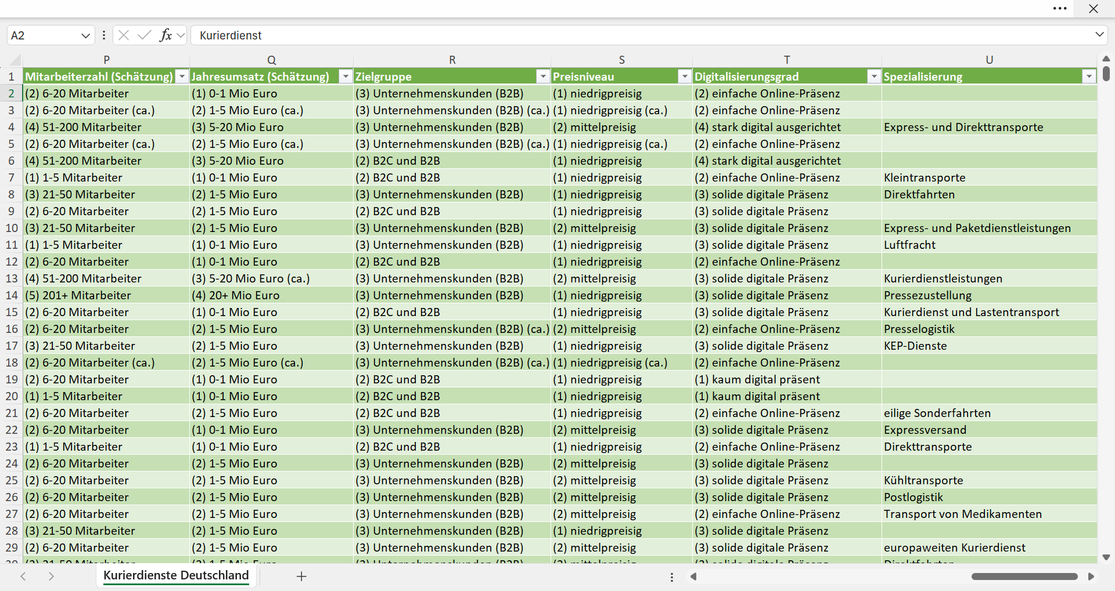The image size is (1115, 591).
Task: Expand the formula bar chevron
Action: pos(1099,35)
